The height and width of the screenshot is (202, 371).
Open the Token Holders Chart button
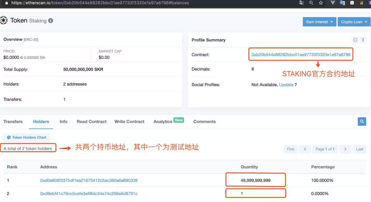(x=27, y=137)
